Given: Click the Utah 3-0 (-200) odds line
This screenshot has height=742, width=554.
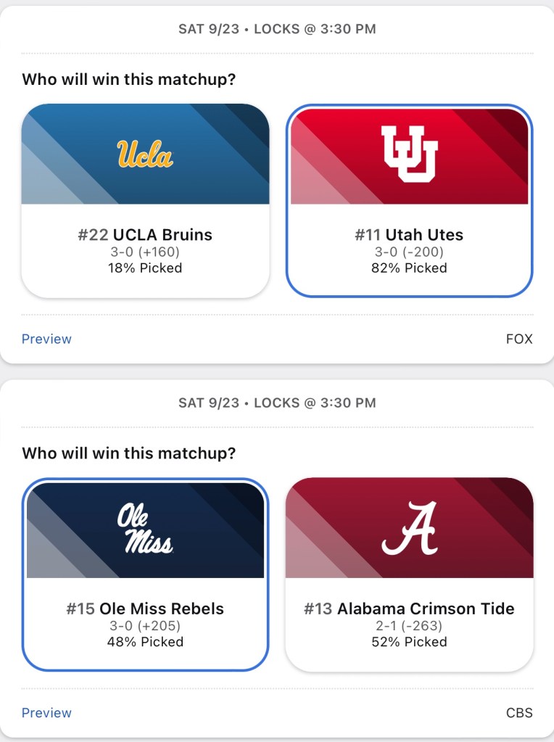Looking at the screenshot, I should (410, 252).
